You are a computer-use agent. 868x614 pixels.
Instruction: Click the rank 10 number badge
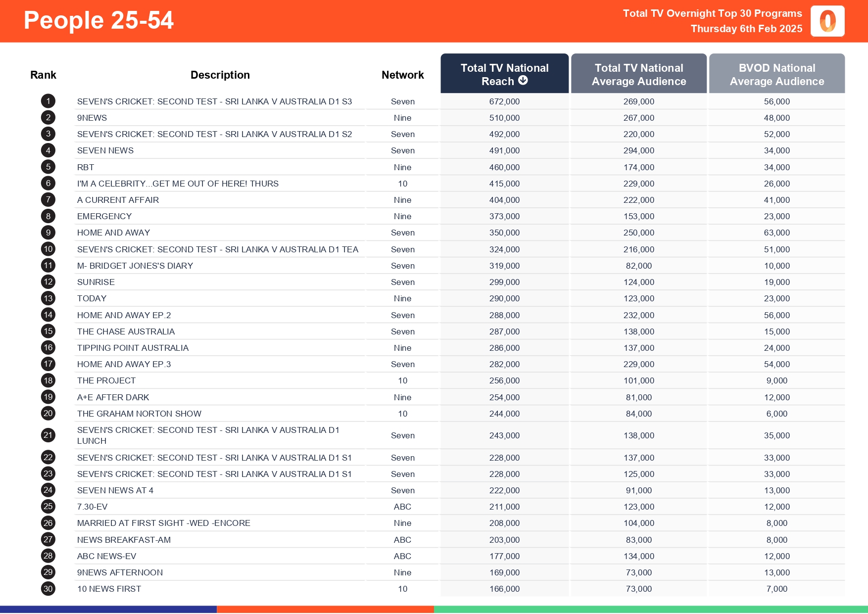[x=48, y=249]
